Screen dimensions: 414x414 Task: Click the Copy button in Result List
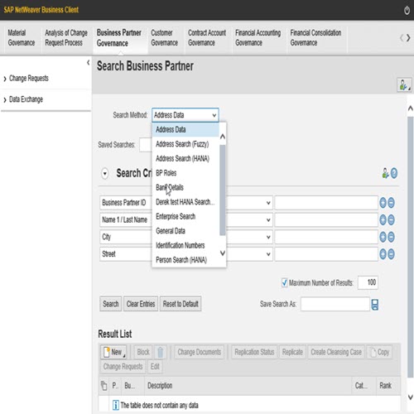tap(380, 352)
